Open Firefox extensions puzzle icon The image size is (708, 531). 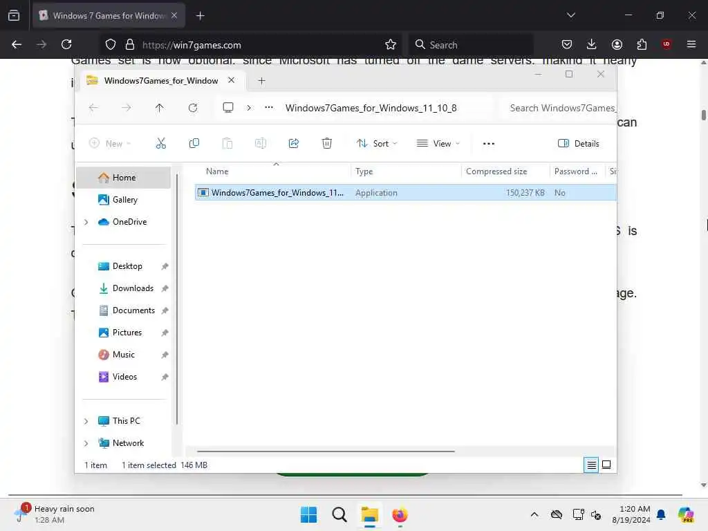[x=642, y=44]
